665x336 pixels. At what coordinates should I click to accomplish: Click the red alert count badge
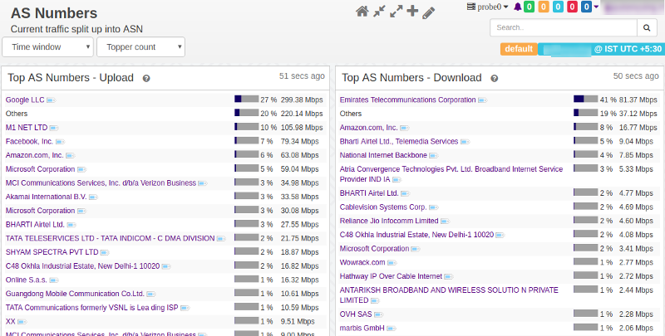pos(573,7)
